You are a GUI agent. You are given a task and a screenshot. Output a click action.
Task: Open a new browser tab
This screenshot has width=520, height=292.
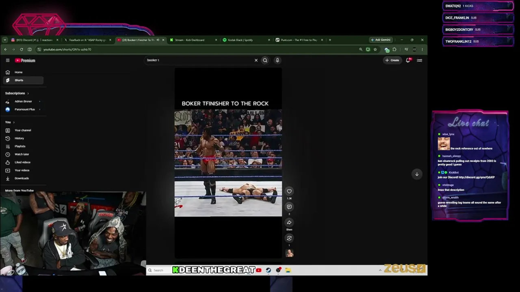tap(330, 40)
